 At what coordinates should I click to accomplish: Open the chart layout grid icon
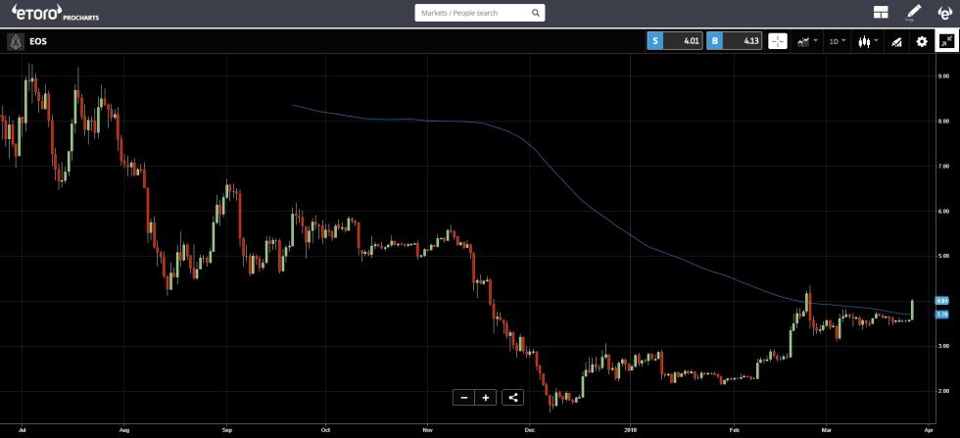(x=881, y=13)
